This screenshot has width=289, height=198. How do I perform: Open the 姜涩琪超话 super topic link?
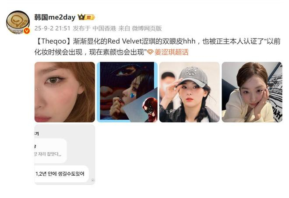[x=171, y=52]
